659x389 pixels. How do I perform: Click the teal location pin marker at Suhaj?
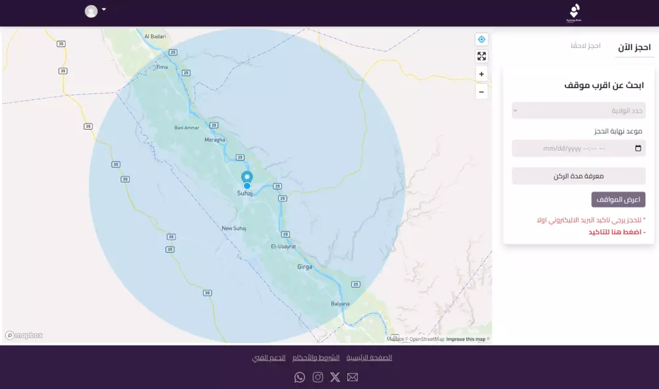click(247, 177)
